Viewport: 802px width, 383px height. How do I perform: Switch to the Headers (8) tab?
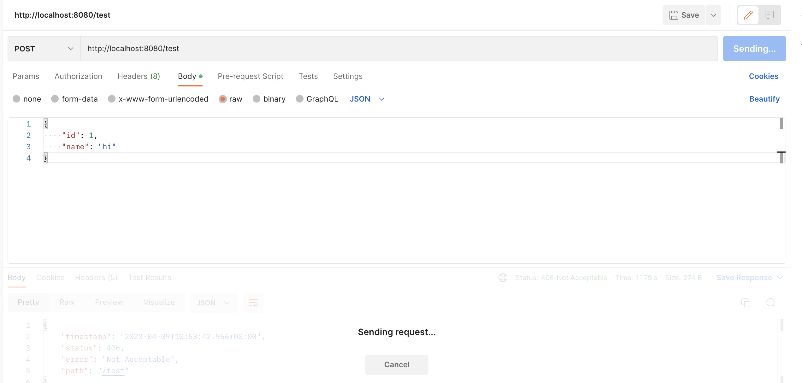[139, 76]
